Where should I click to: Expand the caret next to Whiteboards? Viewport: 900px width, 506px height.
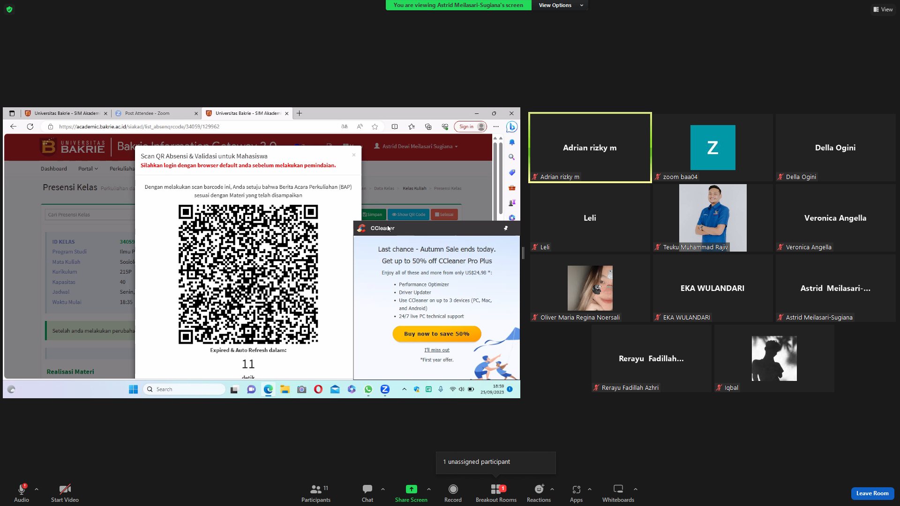tap(636, 489)
